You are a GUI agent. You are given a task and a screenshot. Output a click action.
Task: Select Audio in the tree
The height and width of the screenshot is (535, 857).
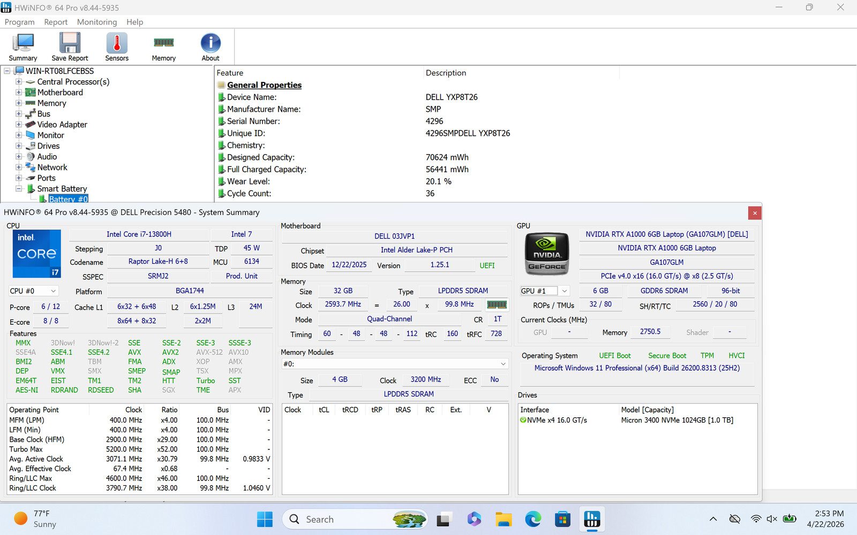pyautogui.click(x=47, y=157)
